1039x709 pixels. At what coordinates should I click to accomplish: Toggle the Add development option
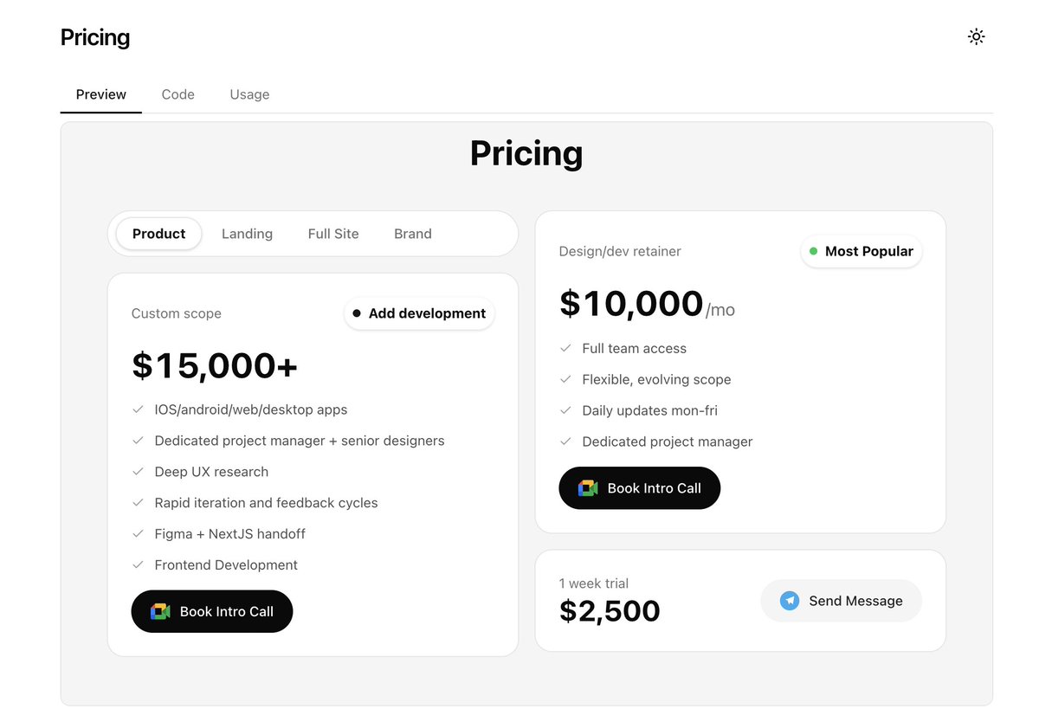[x=419, y=313]
